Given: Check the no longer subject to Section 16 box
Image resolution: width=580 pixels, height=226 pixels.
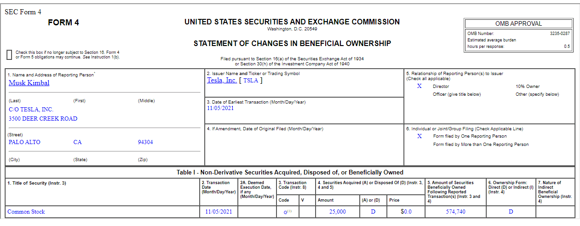Looking at the screenshot, I should point(9,54).
